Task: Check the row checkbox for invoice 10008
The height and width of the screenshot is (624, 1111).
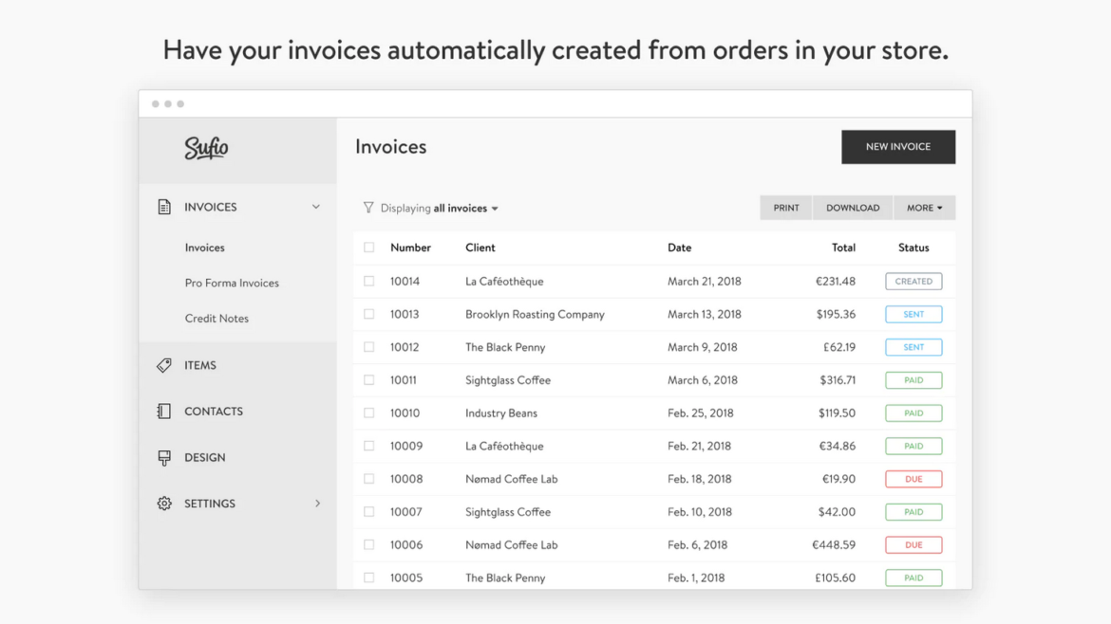Action: [369, 479]
